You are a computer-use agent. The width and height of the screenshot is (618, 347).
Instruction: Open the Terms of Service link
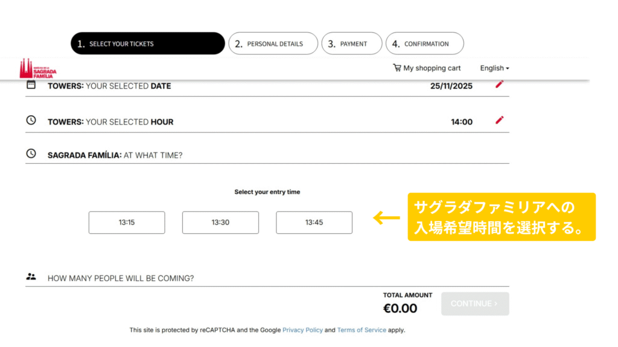(x=362, y=330)
